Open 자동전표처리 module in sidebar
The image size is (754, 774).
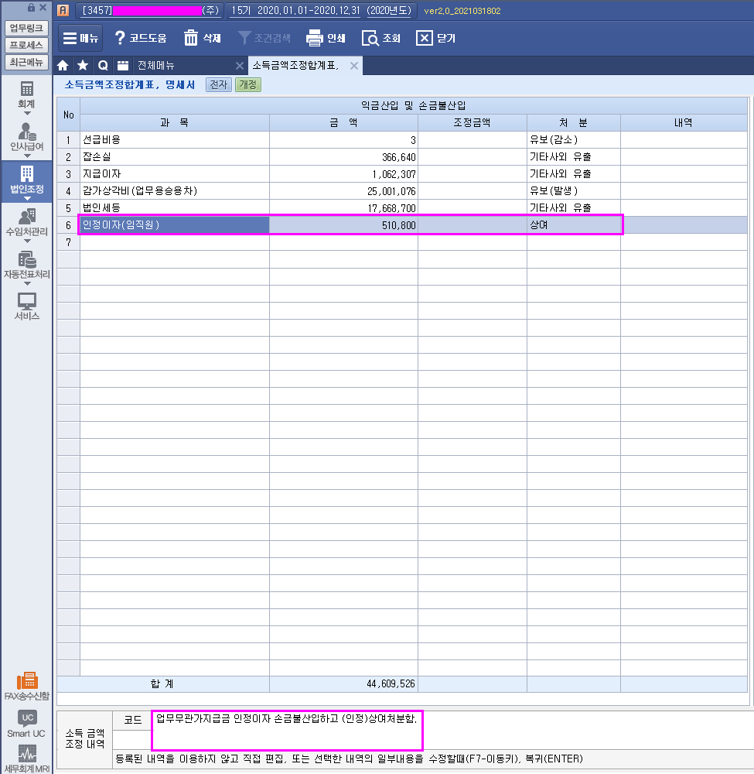[x=26, y=265]
